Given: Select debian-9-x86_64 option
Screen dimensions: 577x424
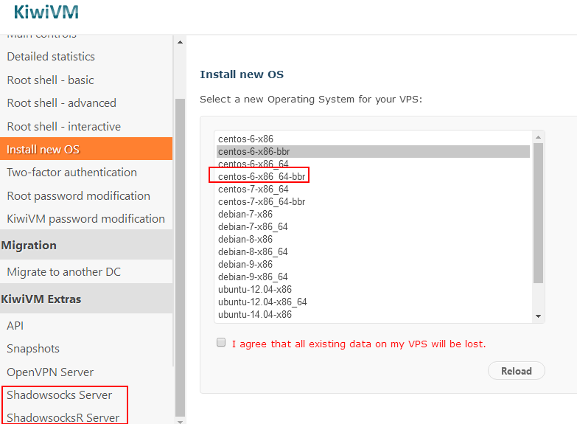Looking at the screenshot, I should (373, 277).
